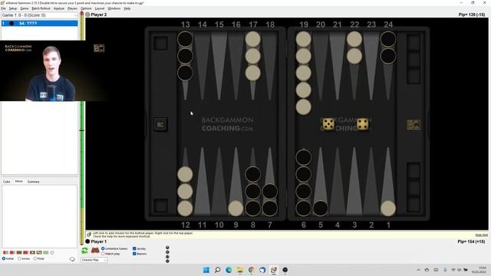Open the Game menu
The width and height of the screenshot is (491, 276).
point(25,8)
